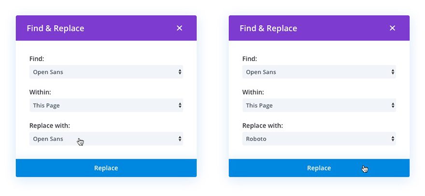
Task: Expand left dialog's Replace with Open Sans dropdown
Action: 106,139
